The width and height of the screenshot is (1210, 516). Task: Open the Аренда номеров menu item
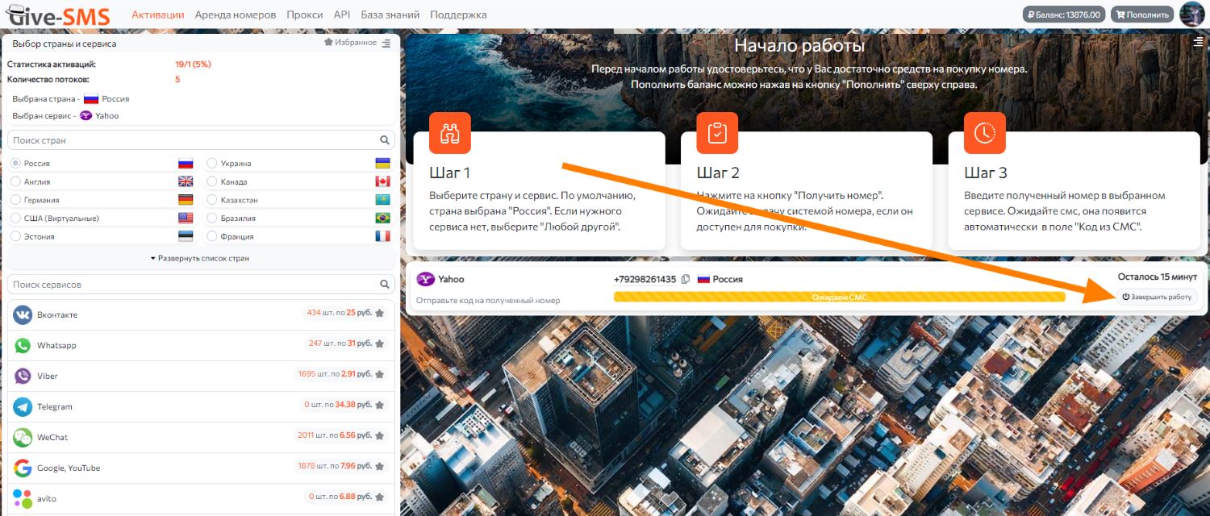(236, 15)
